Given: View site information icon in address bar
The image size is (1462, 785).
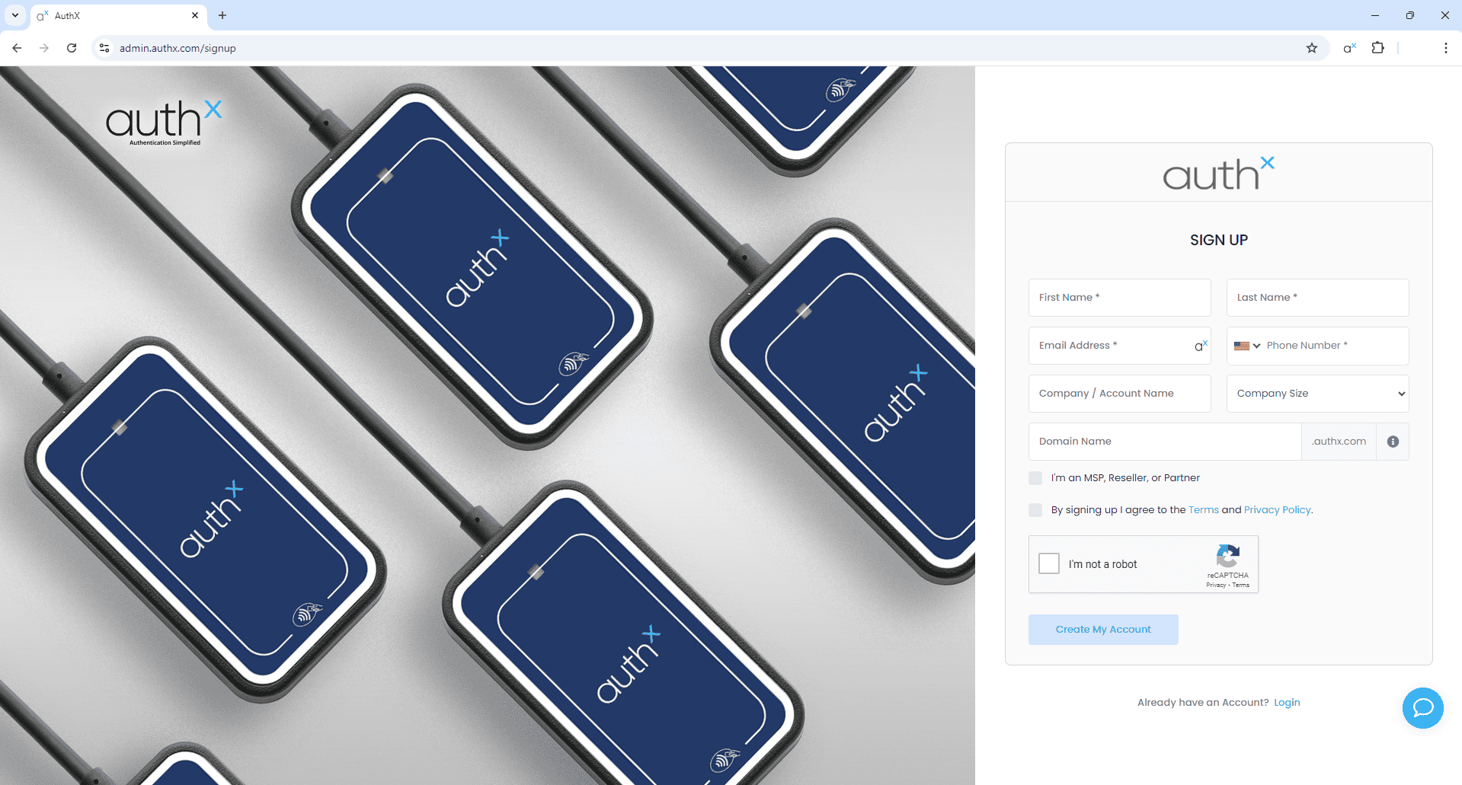Looking at the screenshot, I should 104,48.
